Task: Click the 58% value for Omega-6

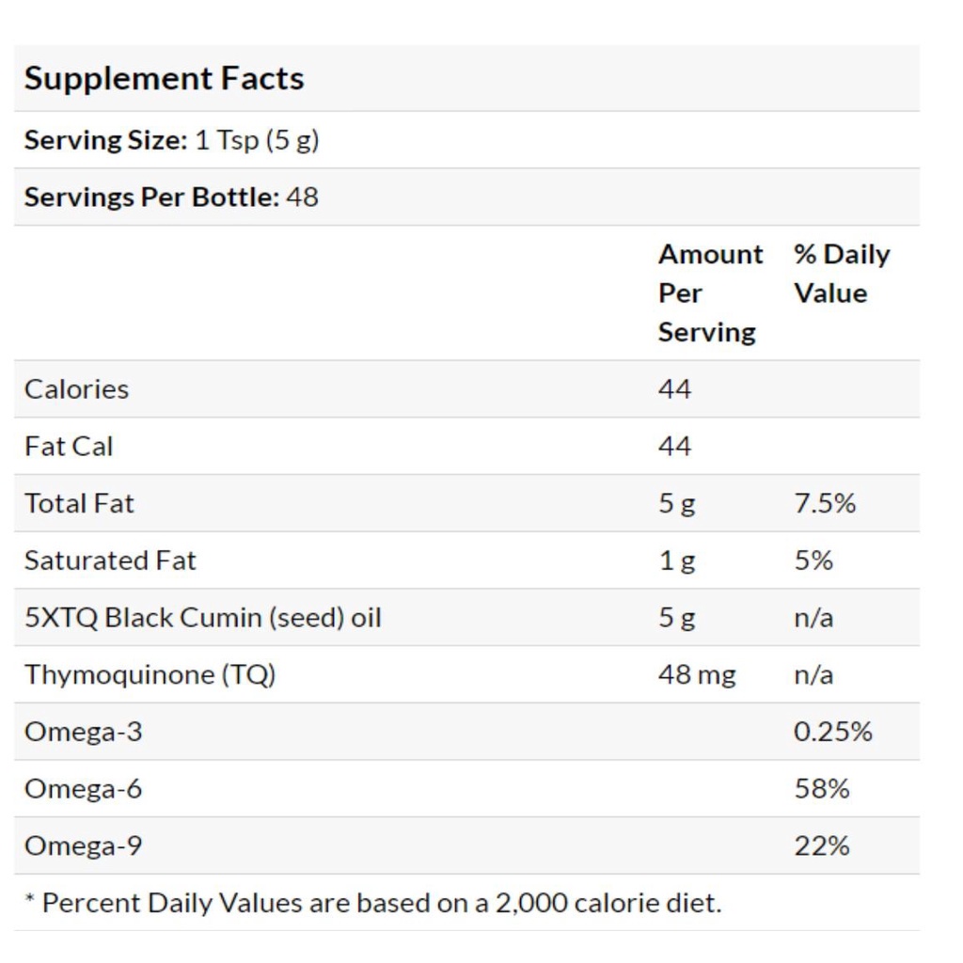Action: [x=821, y=788]
